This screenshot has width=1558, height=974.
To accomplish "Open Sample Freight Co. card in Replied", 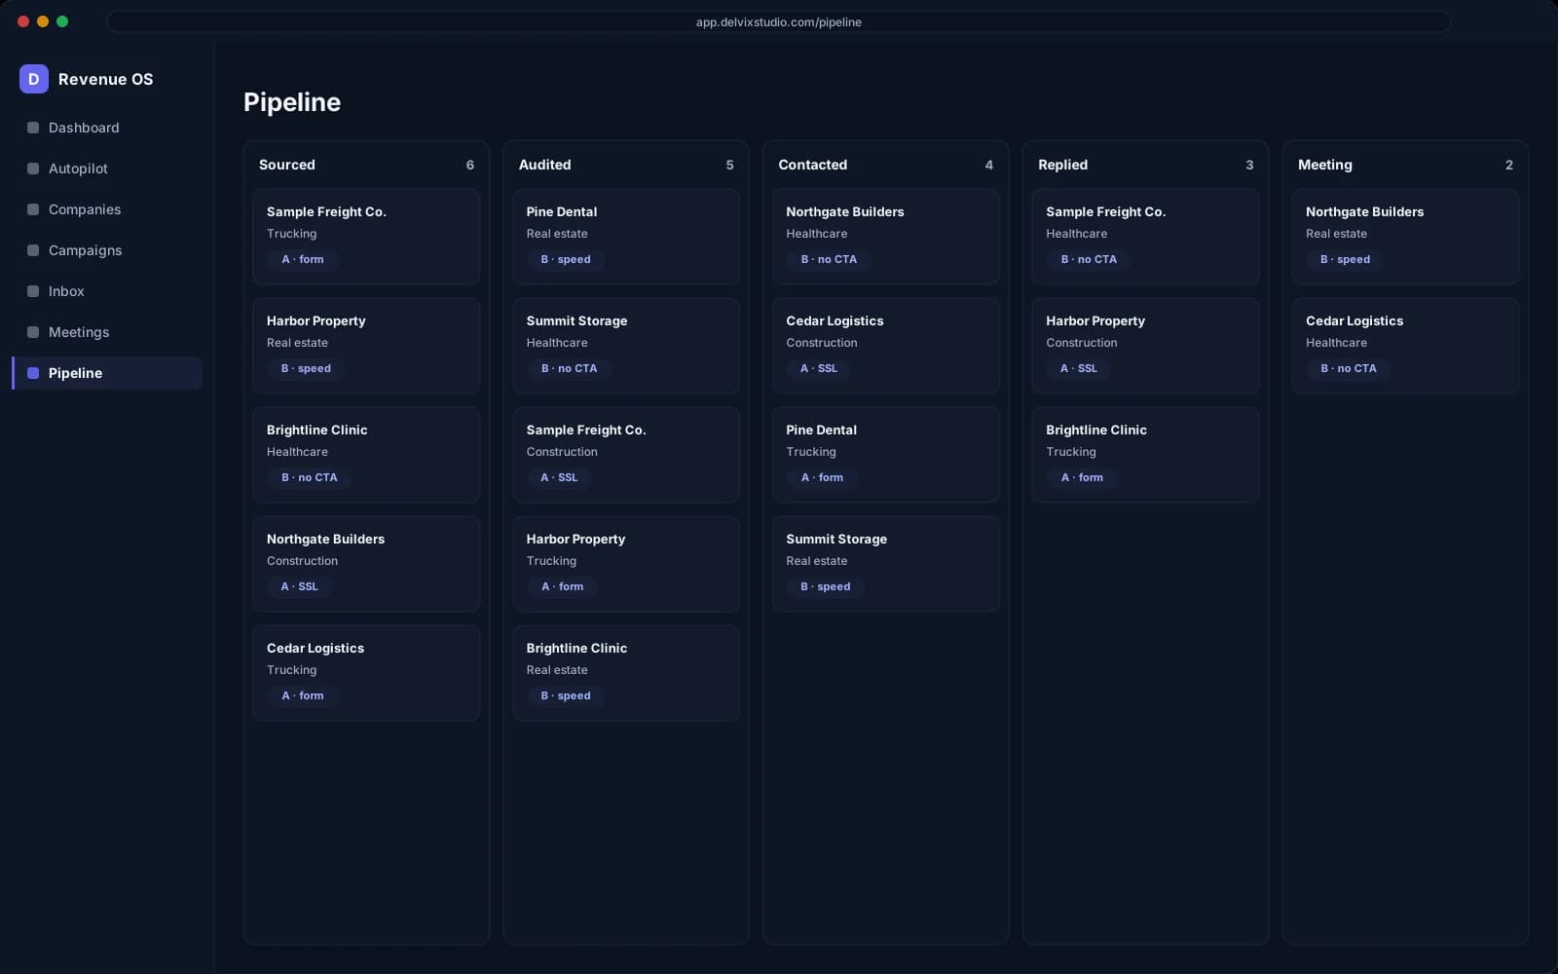I will tap(1146, 237).
